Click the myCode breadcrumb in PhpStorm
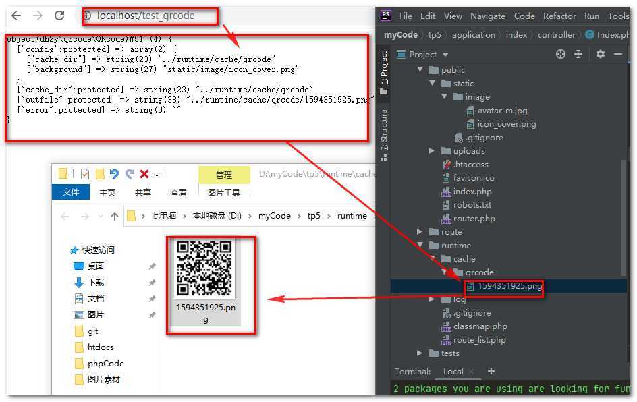Screen dimensions: 637x402 401,35
